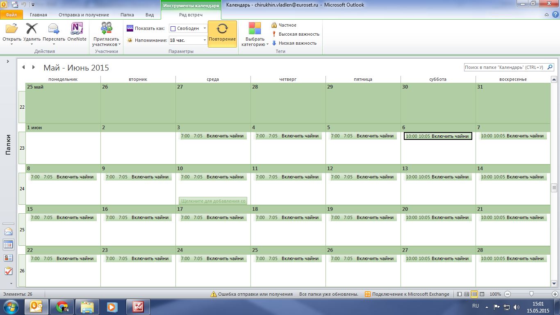Open the navigation pane configure buttons arrow
The height and width of the screenshot is (315, 560).
click(11, 283)
